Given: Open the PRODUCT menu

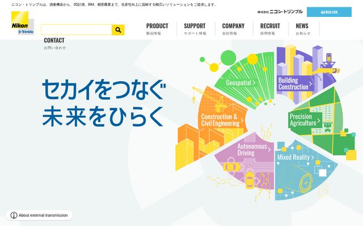Looking at the screenshot, I should coord(157,29).
